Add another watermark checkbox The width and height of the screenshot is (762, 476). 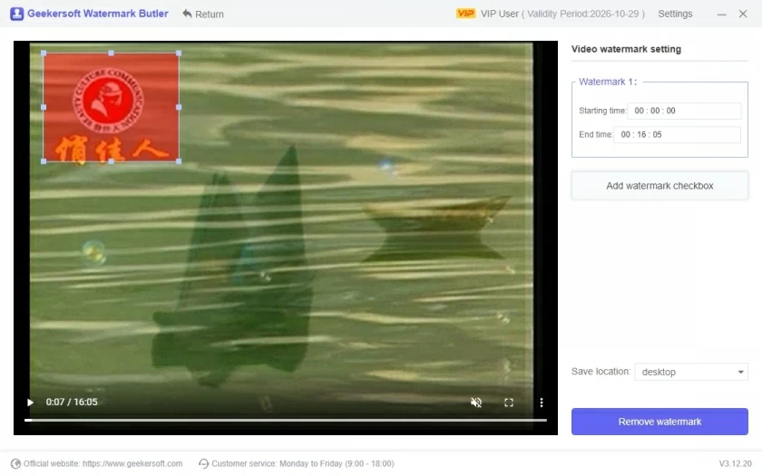coord(659,186)
